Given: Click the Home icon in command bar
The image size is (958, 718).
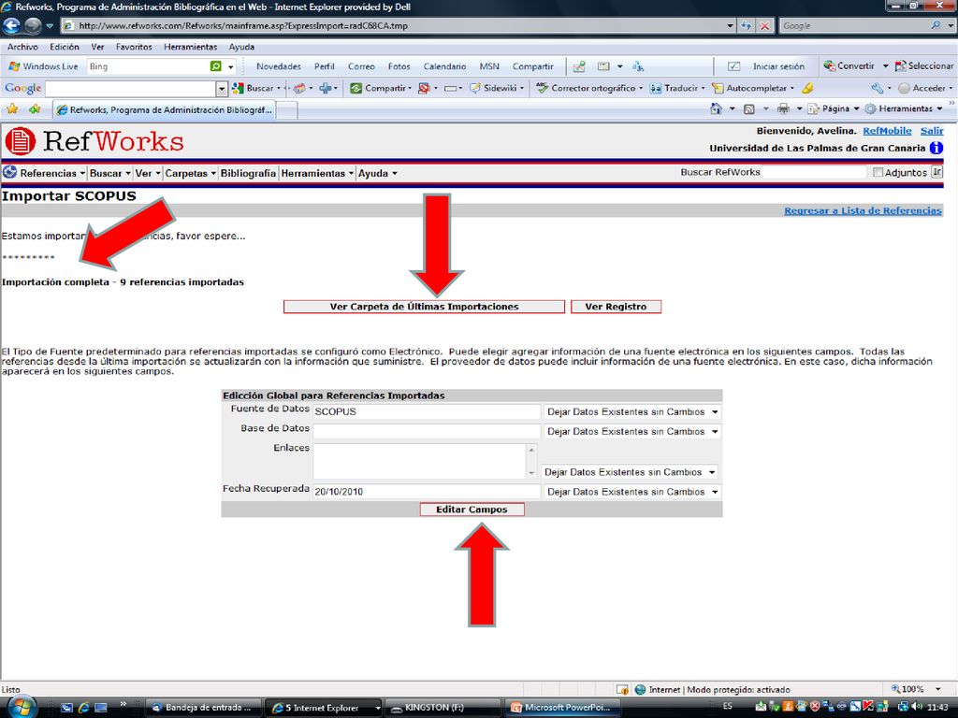Looking at the screenshot, I should pos(716,108).
